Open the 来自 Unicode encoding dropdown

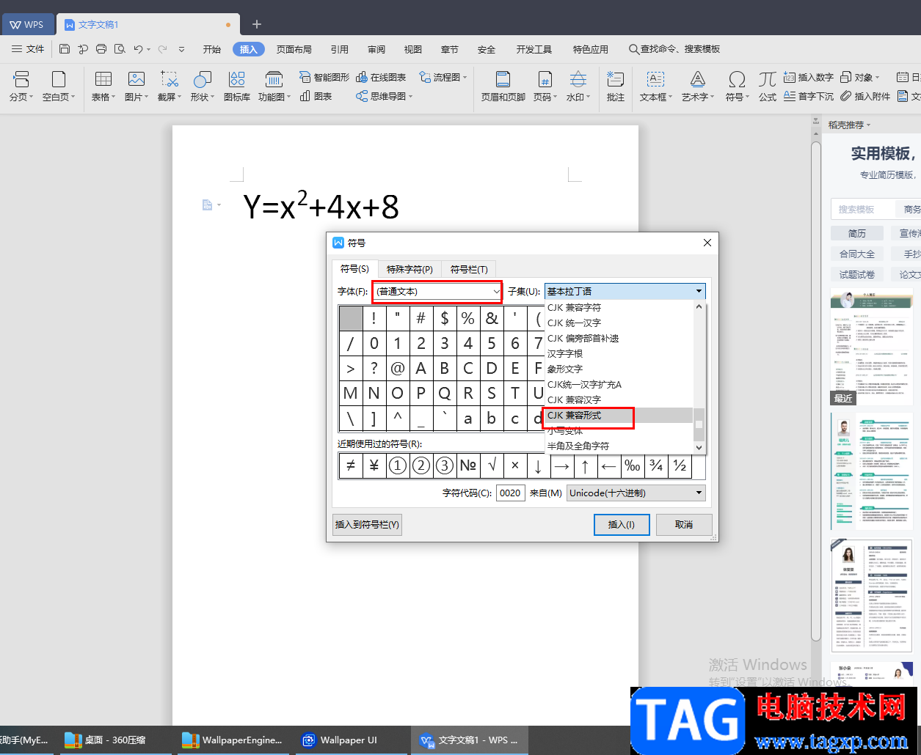636,493
